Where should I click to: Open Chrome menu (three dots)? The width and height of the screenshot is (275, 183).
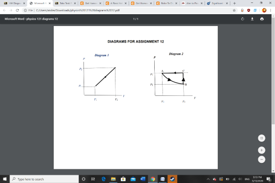[271, 10]
